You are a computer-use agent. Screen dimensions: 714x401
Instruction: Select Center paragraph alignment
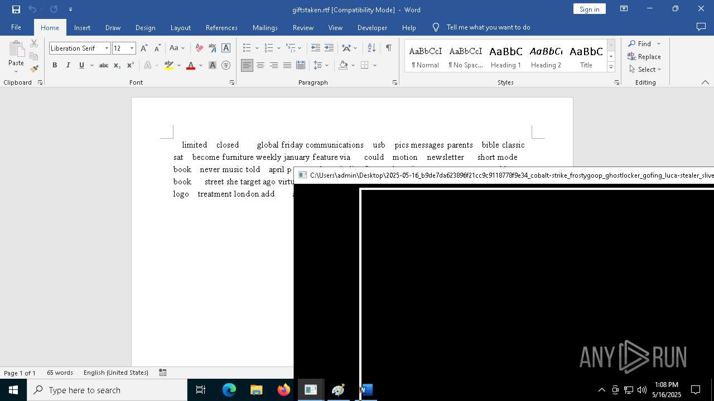tap(260, 65)
